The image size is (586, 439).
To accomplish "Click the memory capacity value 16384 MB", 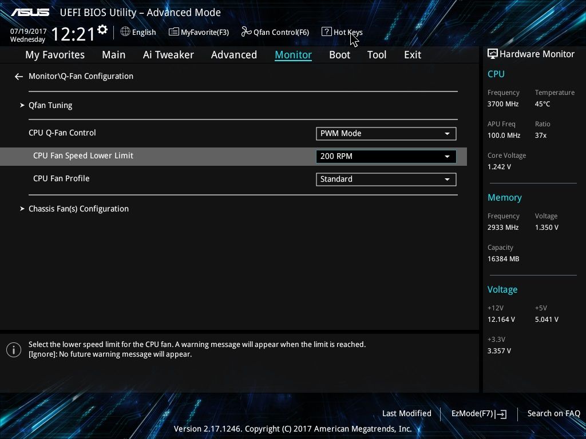I will pos(503,259).
